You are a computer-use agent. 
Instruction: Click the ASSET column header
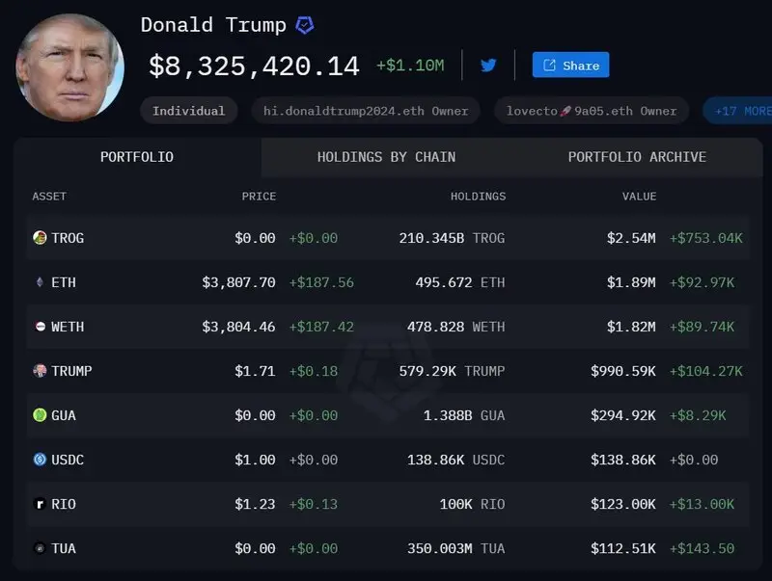click(49, 197)
